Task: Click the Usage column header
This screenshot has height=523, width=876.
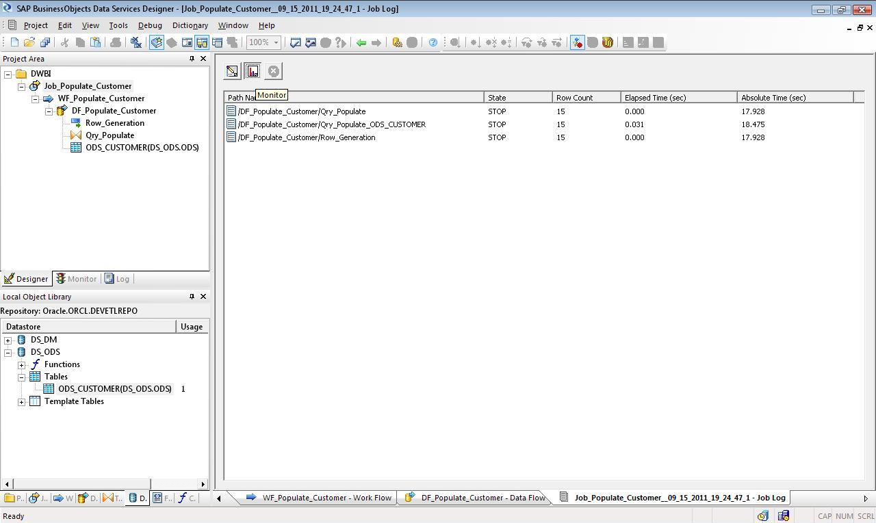Action: point(192,327)
